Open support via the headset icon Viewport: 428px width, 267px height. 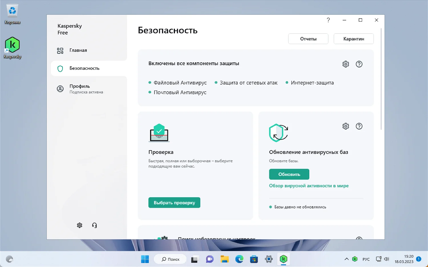point(94,225)
